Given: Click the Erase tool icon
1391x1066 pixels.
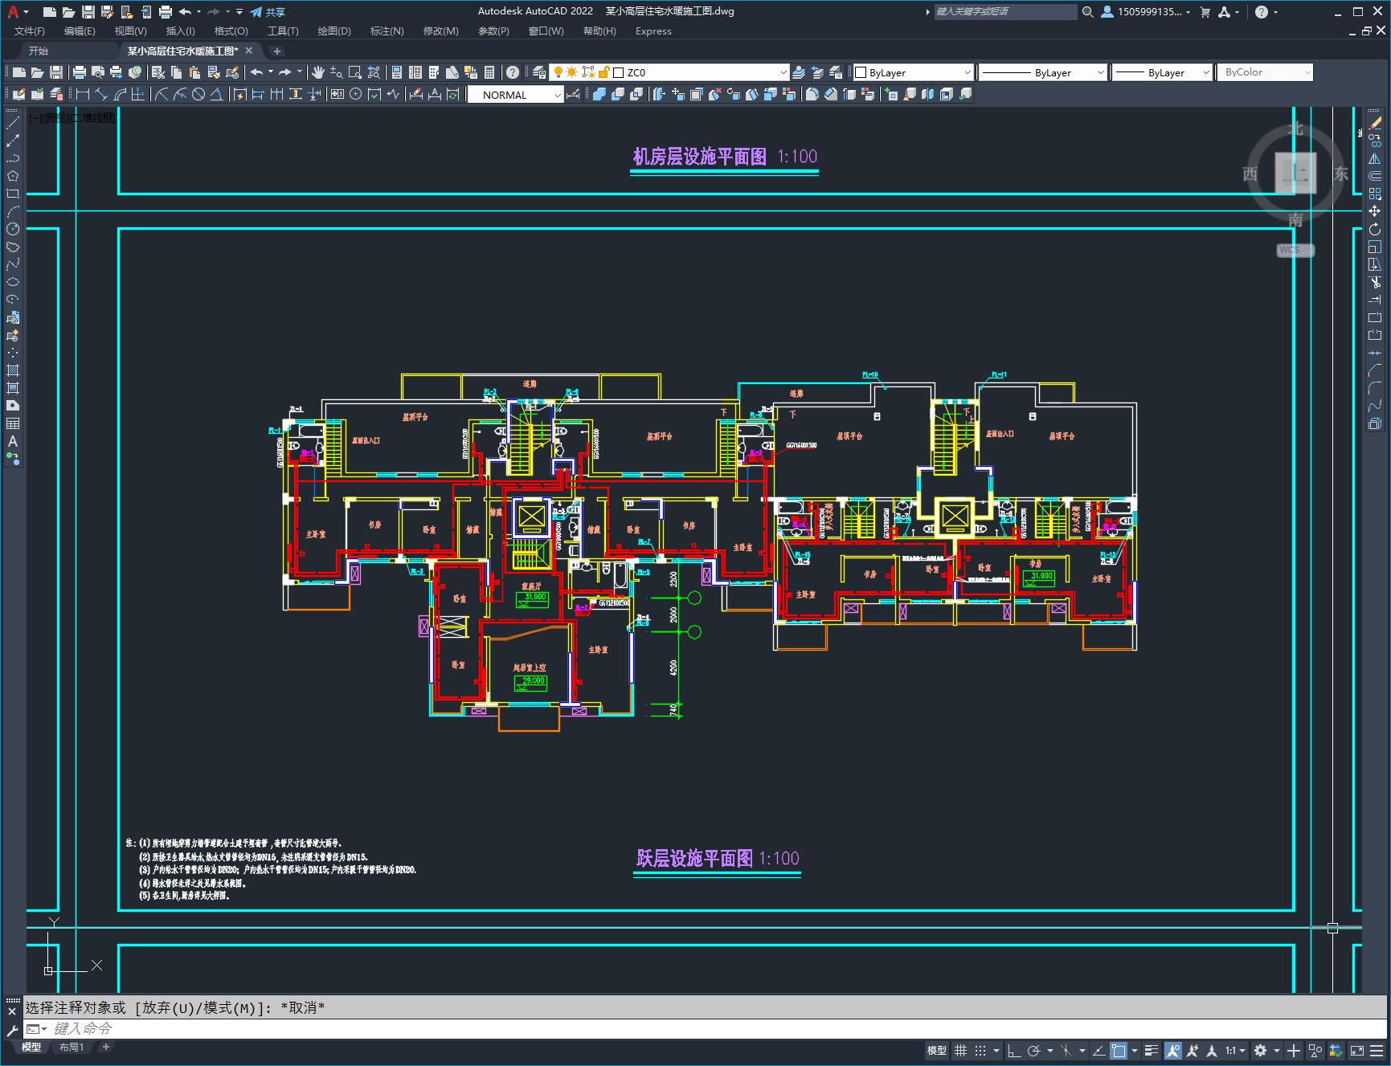Looking at the screenshot, I should [x=1375, y=123].
